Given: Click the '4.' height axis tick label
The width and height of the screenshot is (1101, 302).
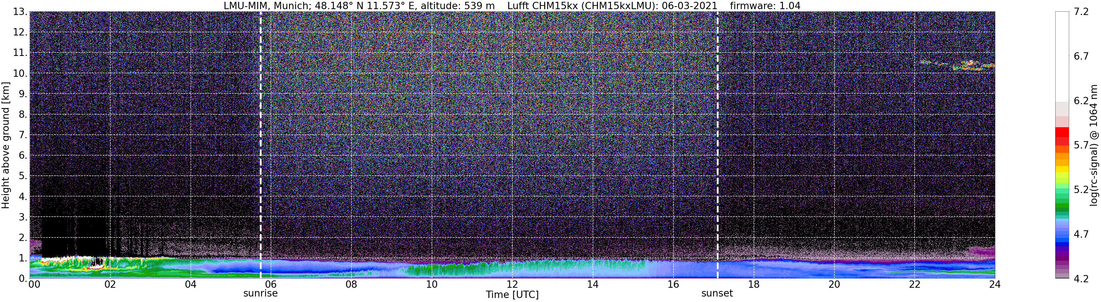Looking at the screenshot, I should pos(23,196).
